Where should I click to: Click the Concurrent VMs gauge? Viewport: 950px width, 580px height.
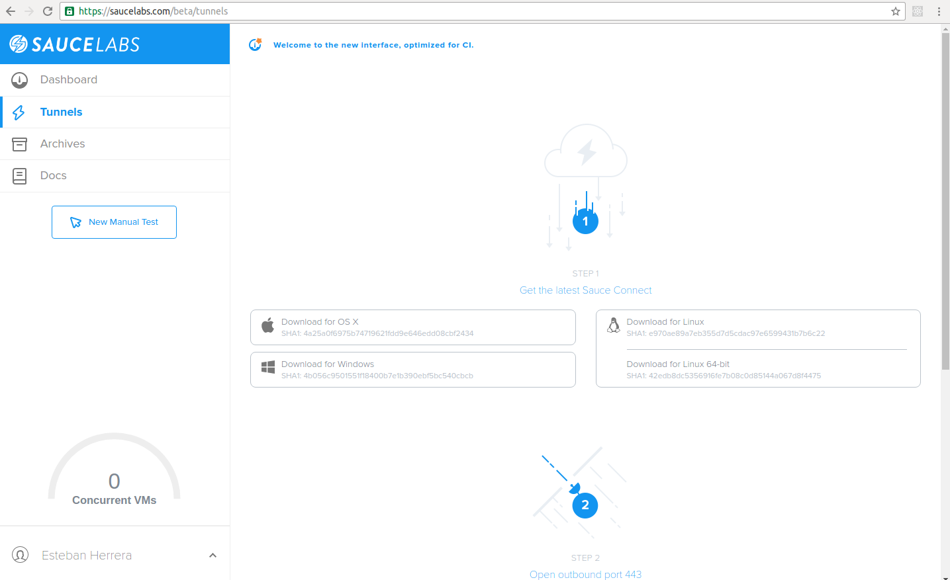pyautogui.click(x=115, y=470)
